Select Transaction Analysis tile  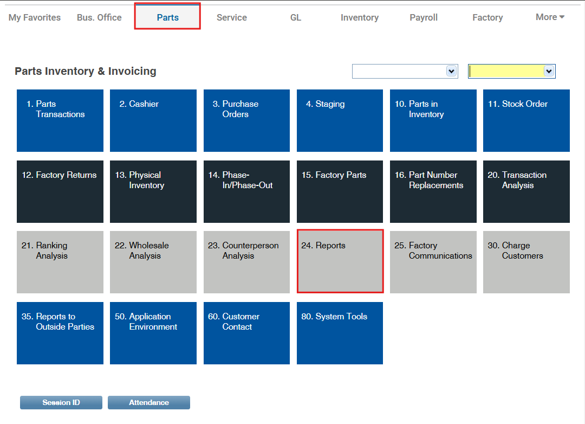point(526,191)
